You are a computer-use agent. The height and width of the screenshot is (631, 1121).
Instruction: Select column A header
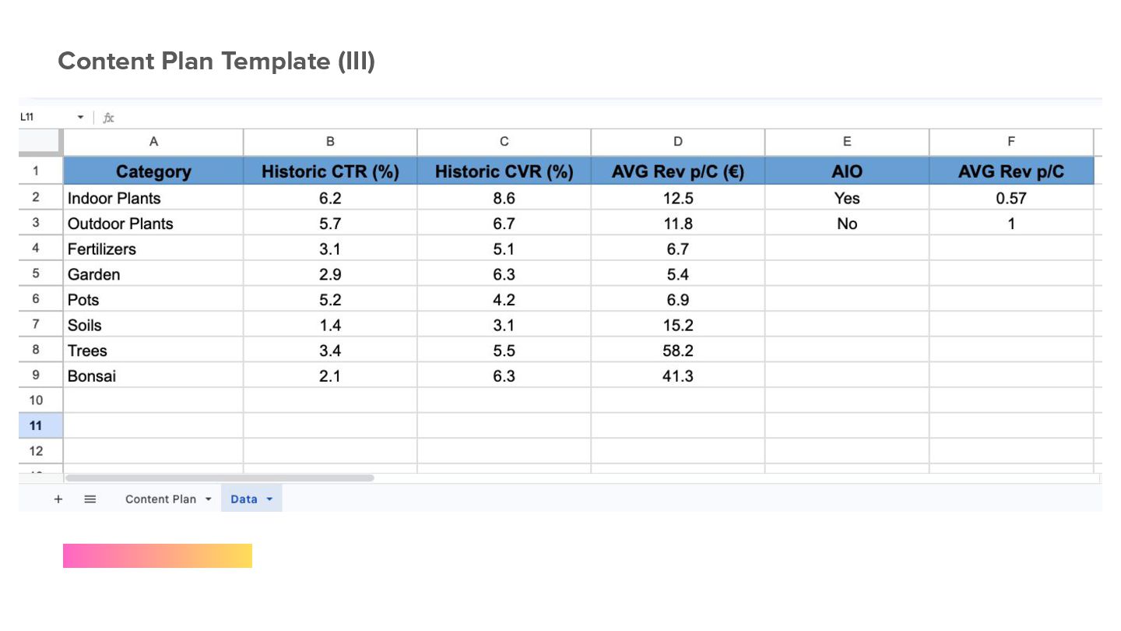click(153, 142)
